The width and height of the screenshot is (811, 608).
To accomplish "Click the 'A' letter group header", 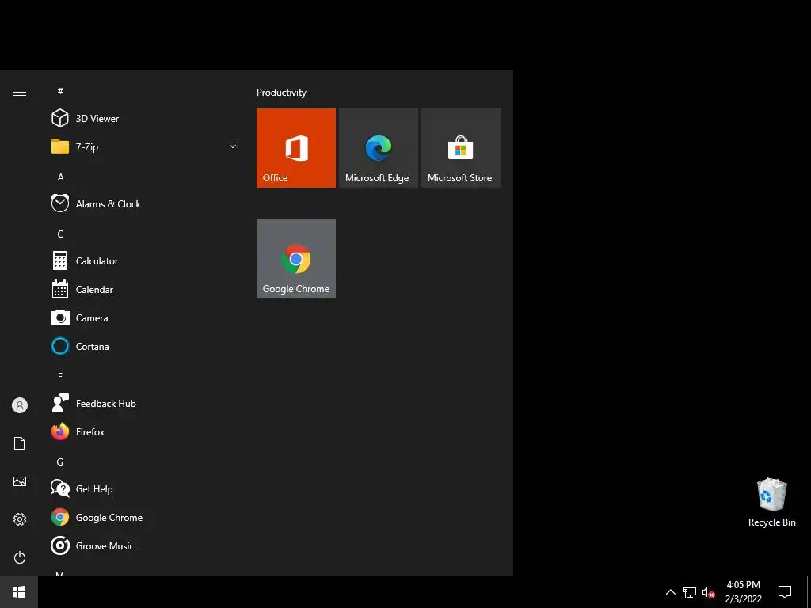I will [x=60, y=177].
